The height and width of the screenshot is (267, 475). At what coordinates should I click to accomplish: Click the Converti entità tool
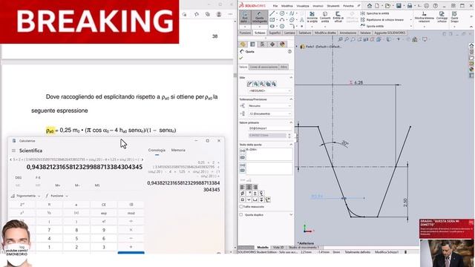pos(325,17)
